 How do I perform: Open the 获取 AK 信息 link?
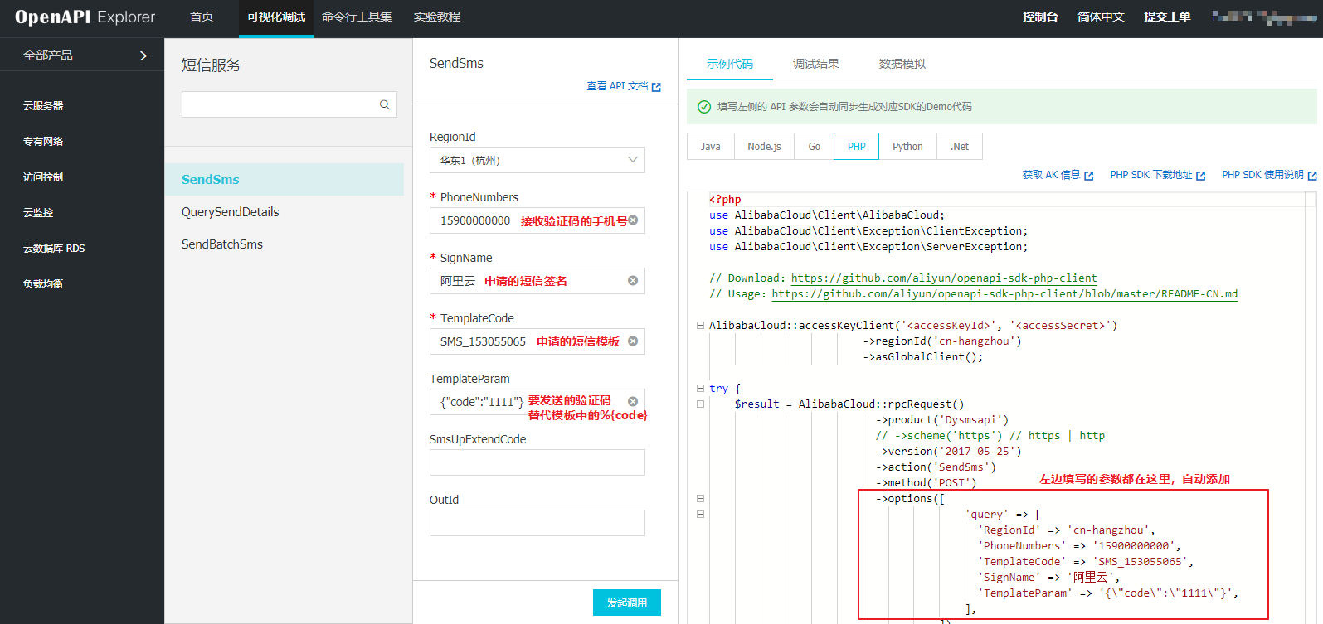(x=1051, y=175)
